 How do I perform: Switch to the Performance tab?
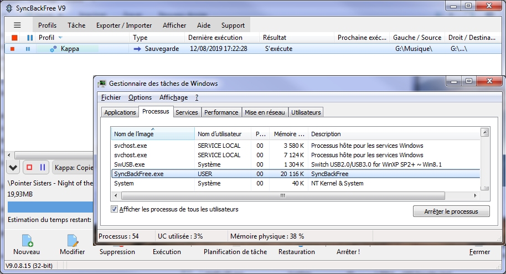pos(221,112)
